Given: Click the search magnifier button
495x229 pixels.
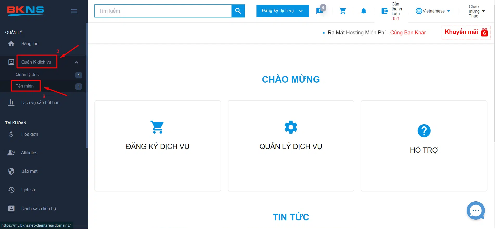Looking at the screenshot, I should click(x=238, y=11).
